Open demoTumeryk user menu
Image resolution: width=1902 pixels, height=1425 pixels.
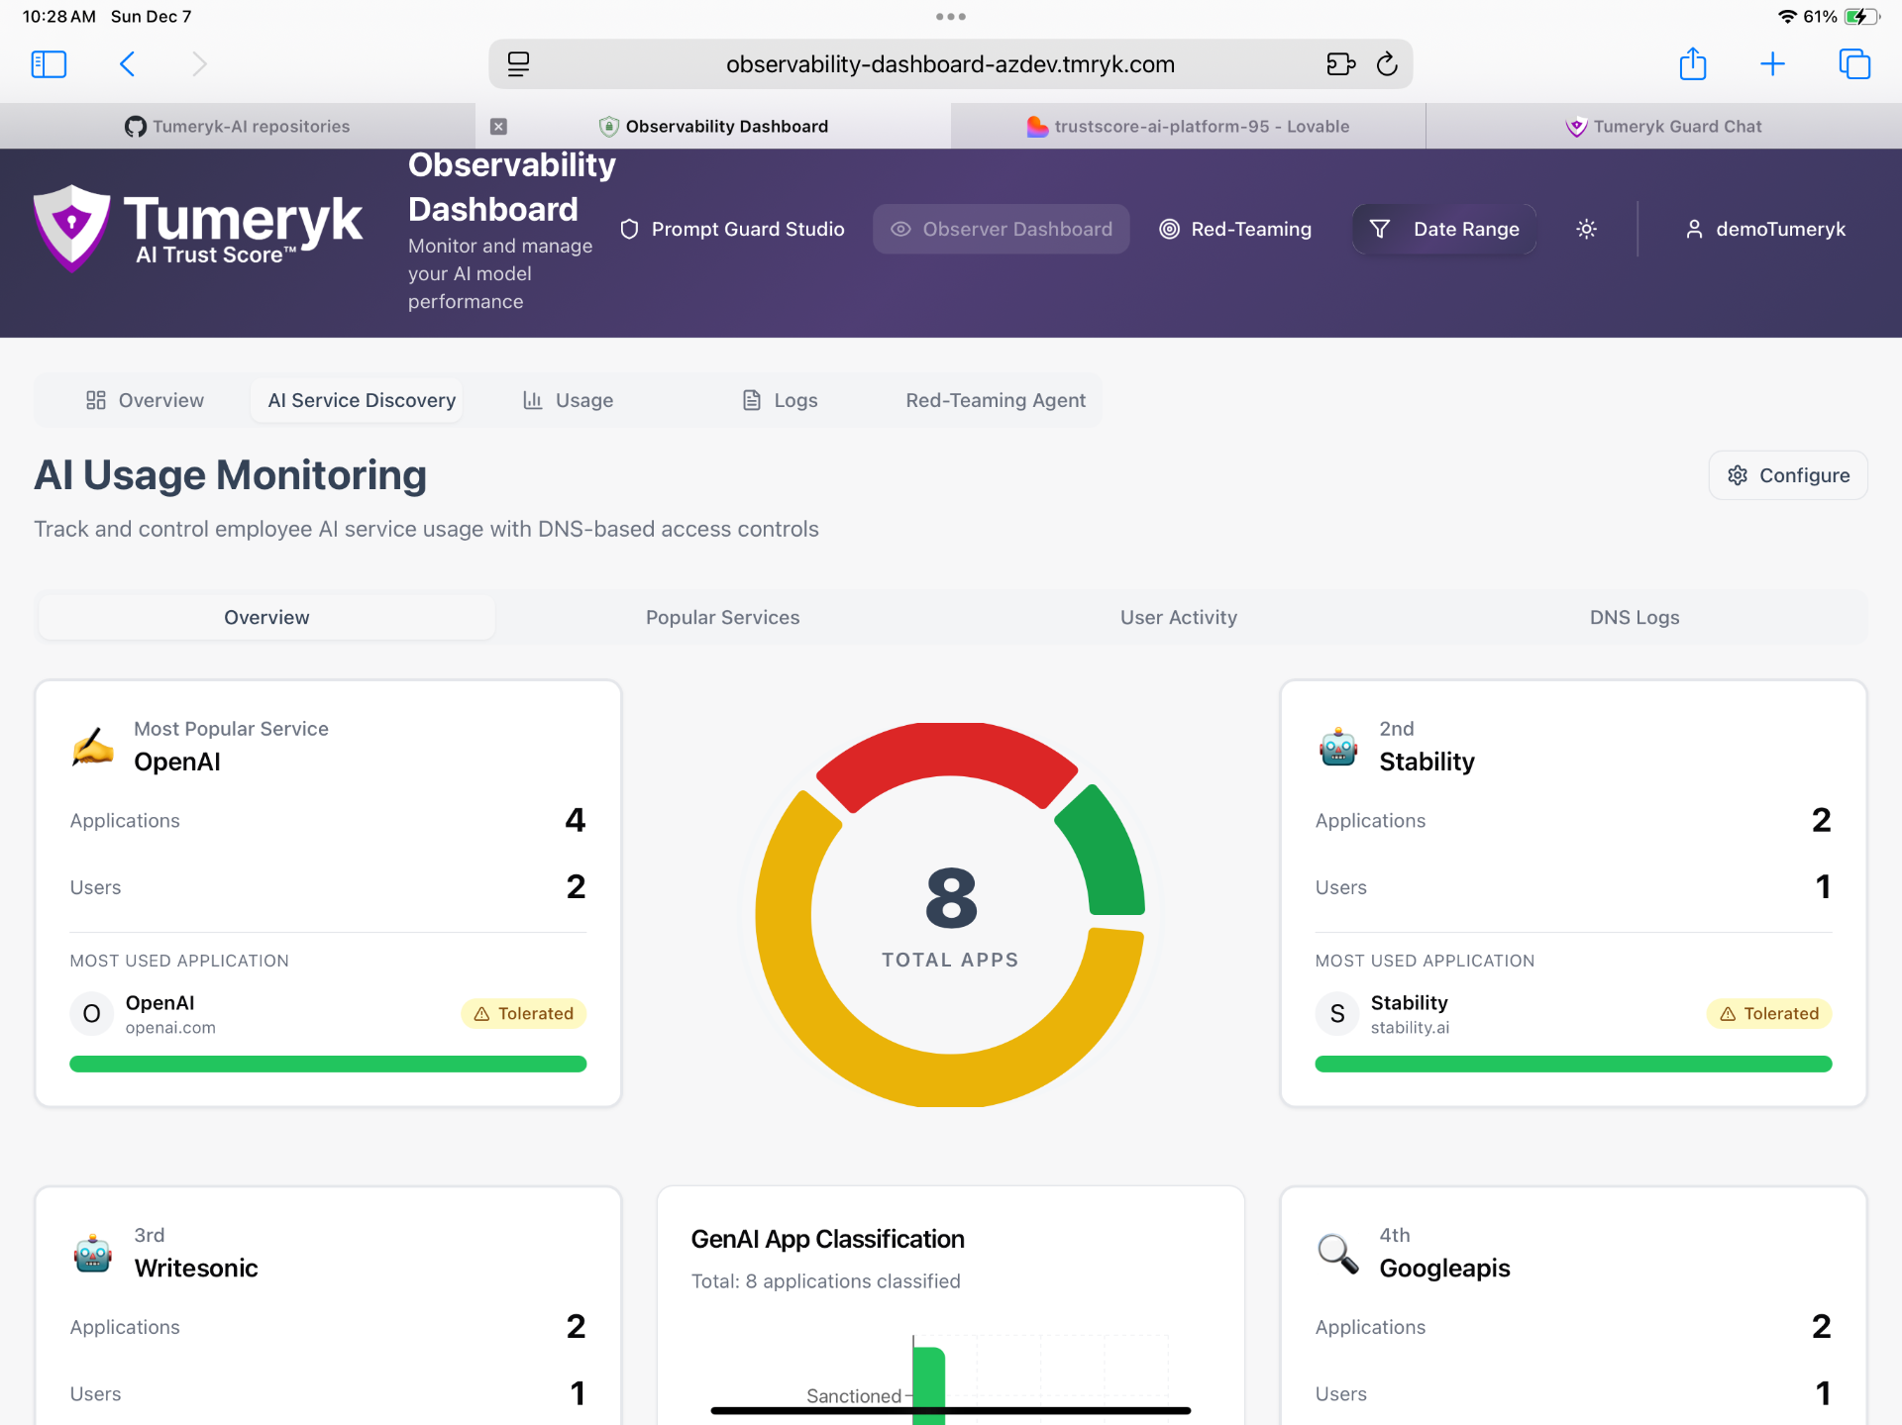click(x=1764, y=229)
